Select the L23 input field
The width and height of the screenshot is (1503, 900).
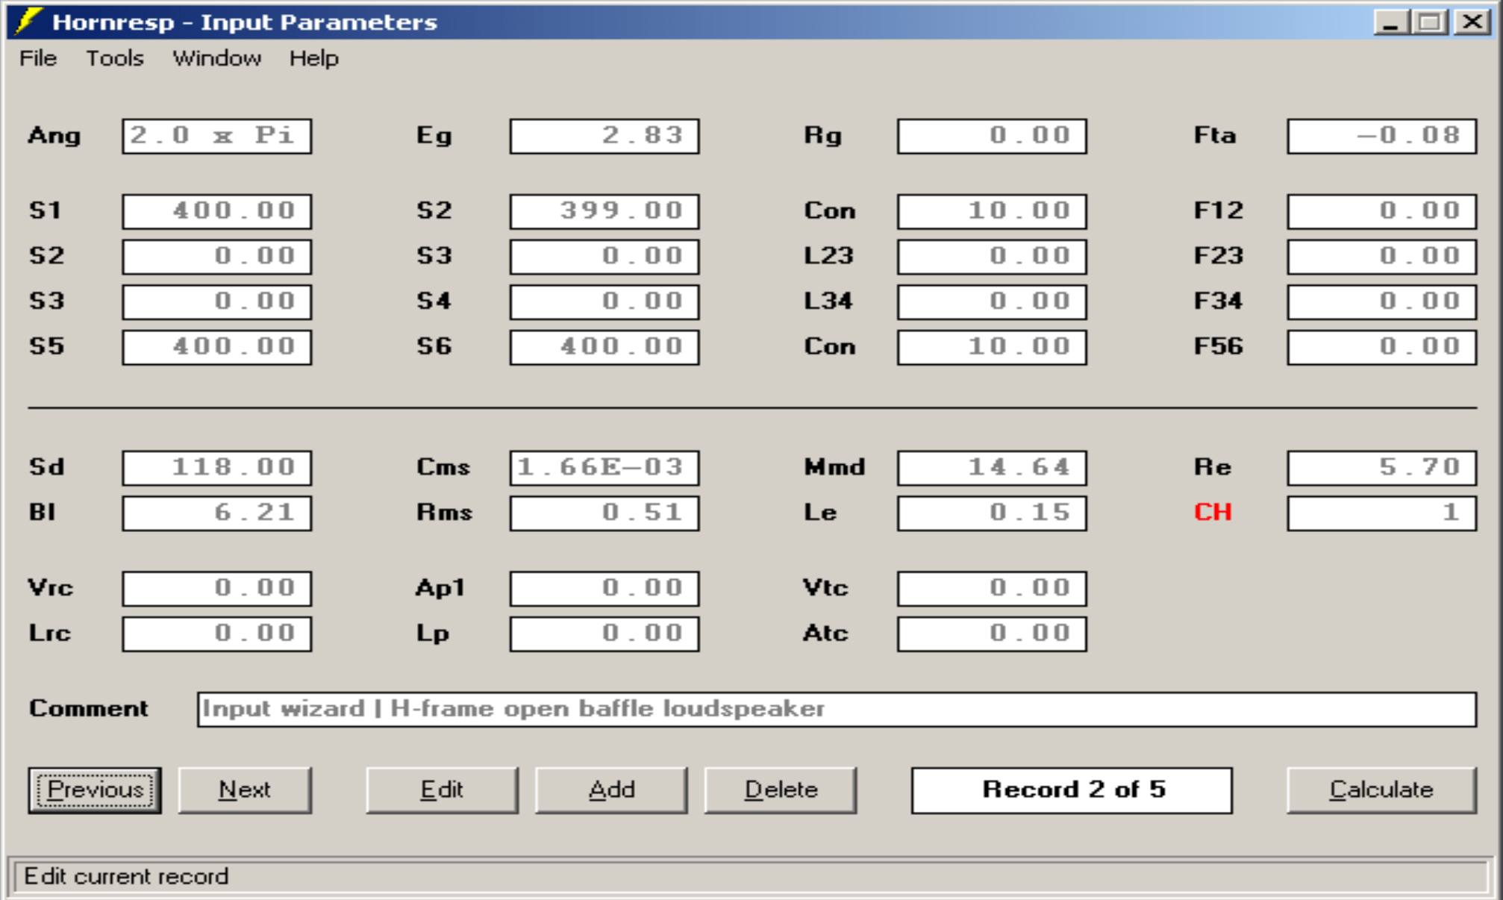pos(992,256)
